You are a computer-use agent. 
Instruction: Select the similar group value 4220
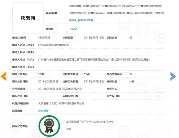[73, 29]
